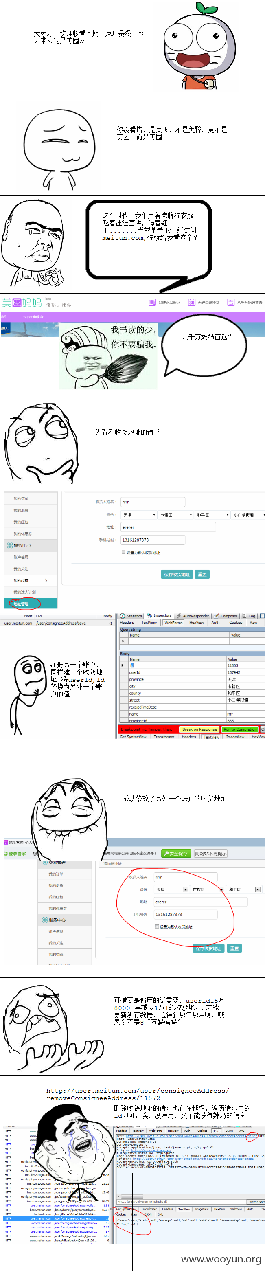265x1271 pixels.
Task: Click 重置 in the form above Fiddler
Action: 202,574
